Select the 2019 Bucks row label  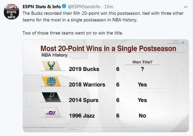[84, 69]
